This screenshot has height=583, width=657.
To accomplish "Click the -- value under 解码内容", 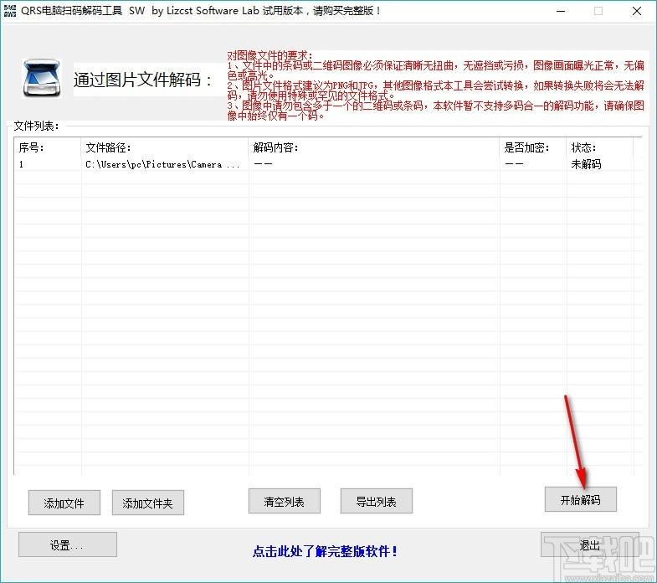I will (x=263, y=164).
